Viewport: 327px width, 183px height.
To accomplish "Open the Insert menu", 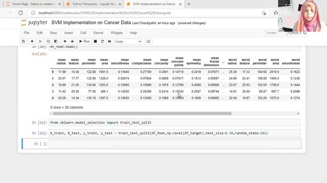I will (68, 33).
